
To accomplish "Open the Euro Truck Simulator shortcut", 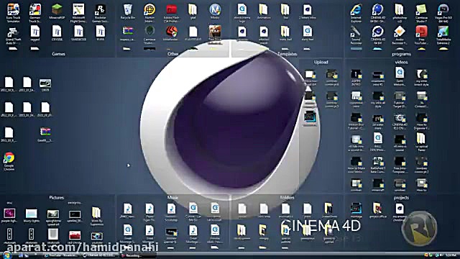I will [13, 13].
